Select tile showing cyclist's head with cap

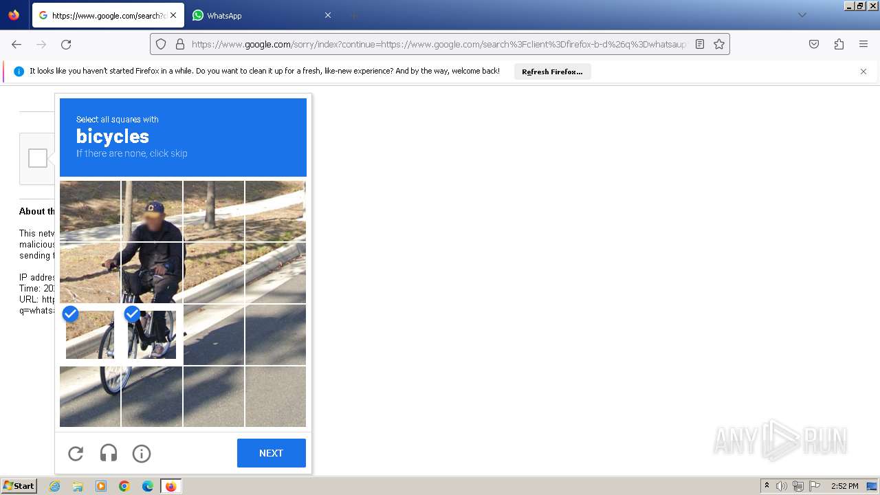(x=152, y=211)
